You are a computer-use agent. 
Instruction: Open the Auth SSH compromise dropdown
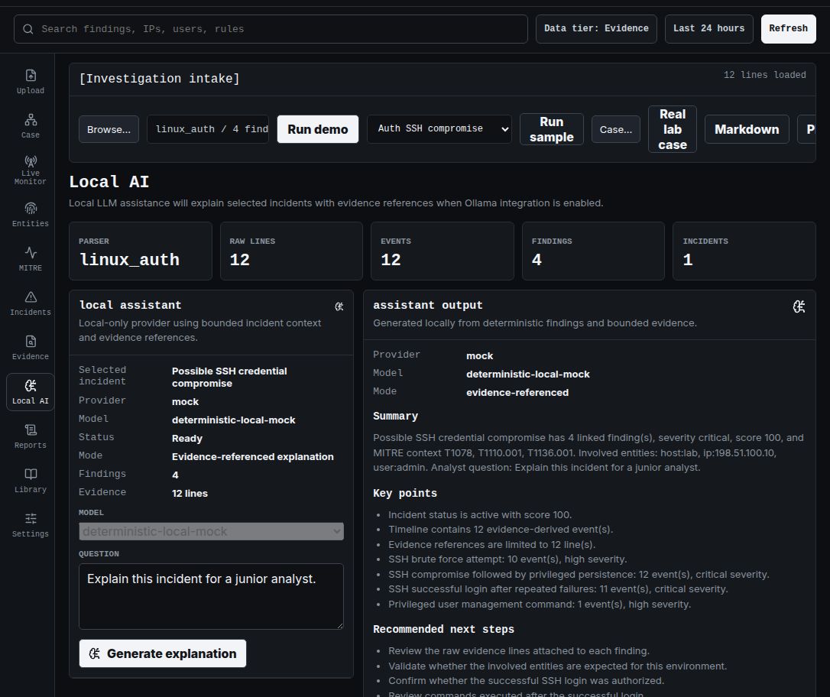point(439,128)
